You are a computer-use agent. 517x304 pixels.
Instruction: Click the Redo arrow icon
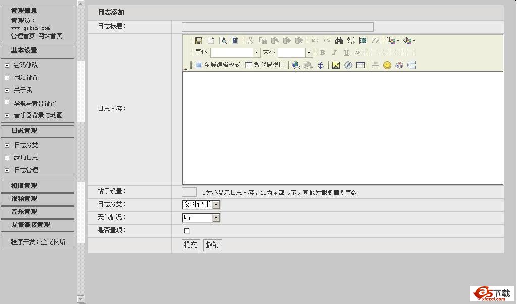pyautogui.click(x=327, y=40)
